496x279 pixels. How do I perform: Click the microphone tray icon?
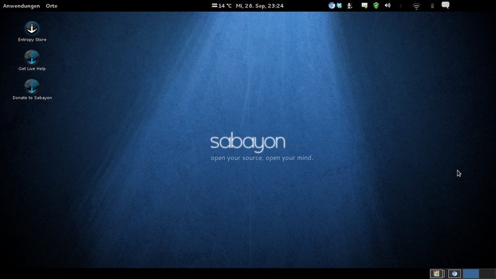[x=350, y=6]
